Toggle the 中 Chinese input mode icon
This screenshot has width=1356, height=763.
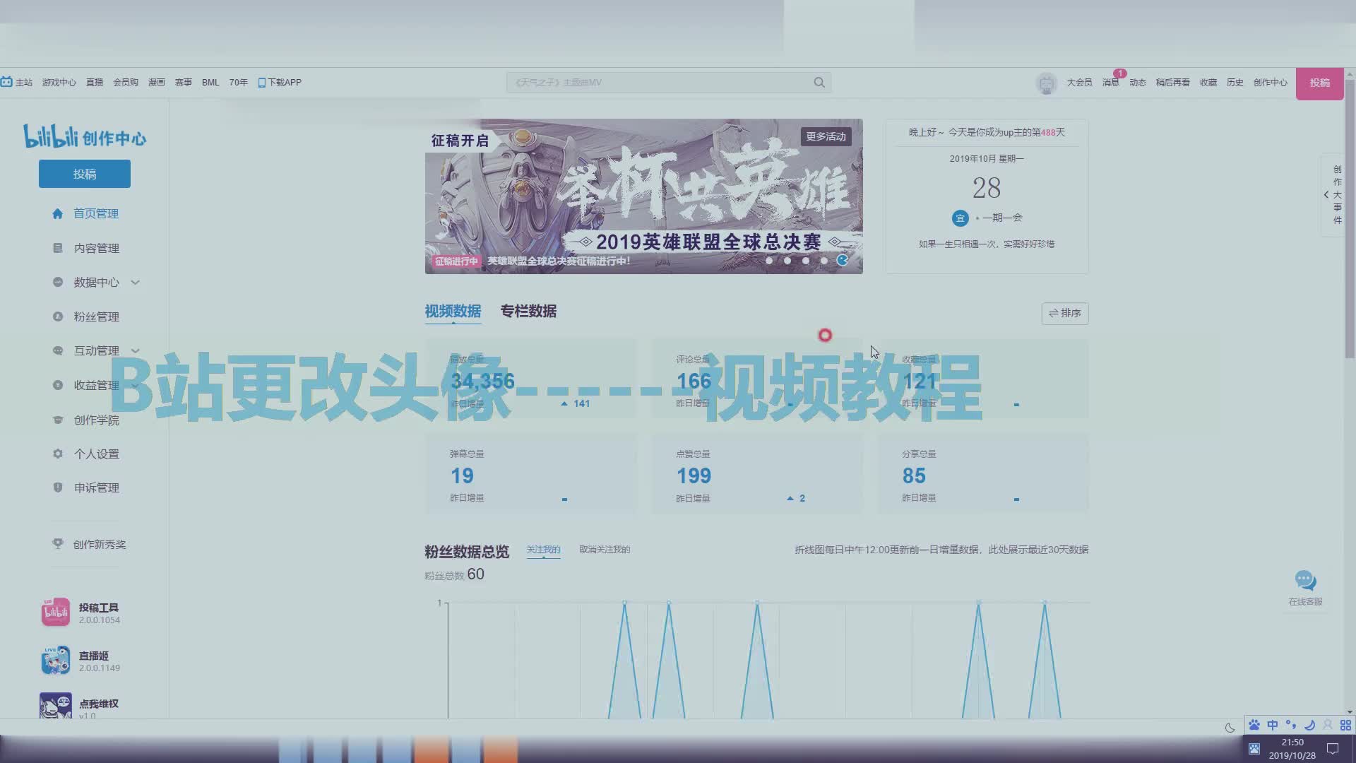[x=1273, y=725]
